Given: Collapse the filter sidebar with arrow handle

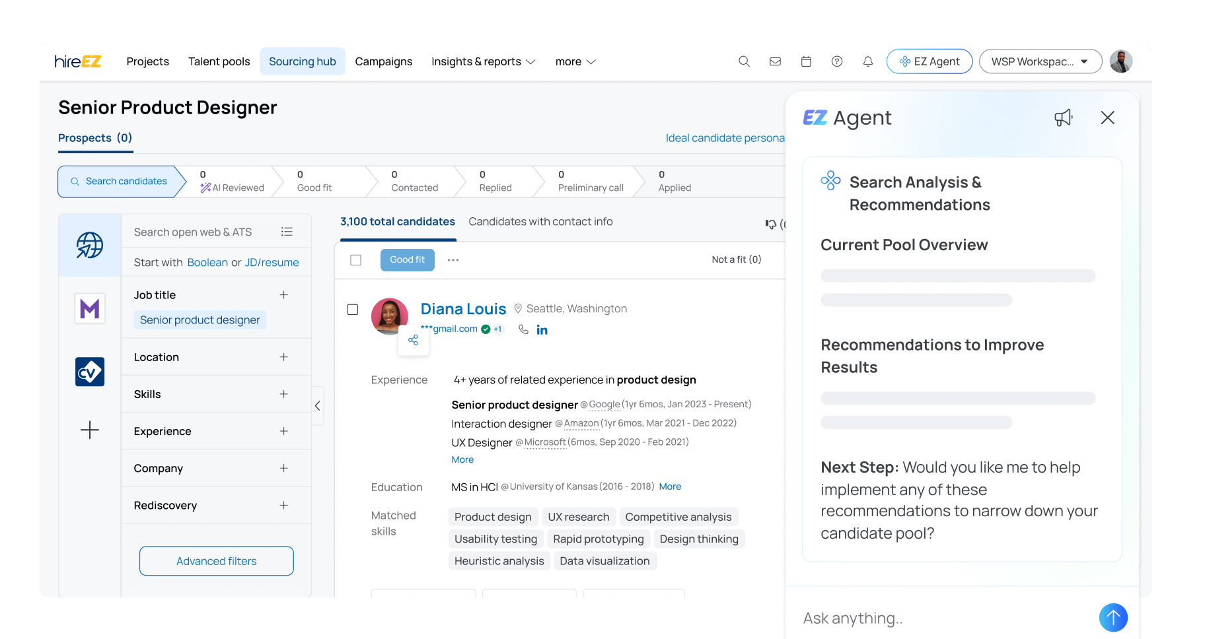Looking at the screenshot, I should pyautogui.click(x=318, y=406).
